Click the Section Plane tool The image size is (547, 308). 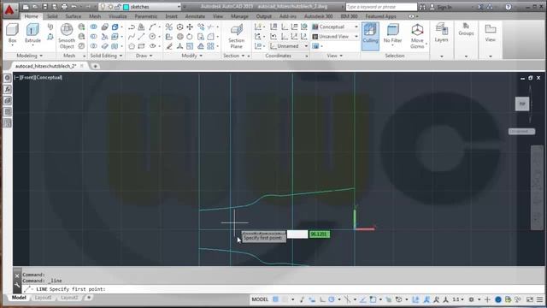236,36
